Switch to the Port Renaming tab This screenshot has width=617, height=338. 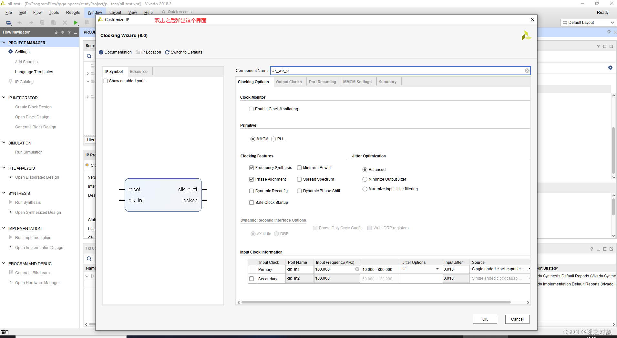pos(322,82)
